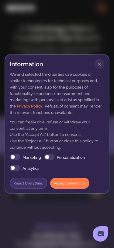The image size is (114, 248).
Task: Choose Reject Everything
Action: click(28, 183)
